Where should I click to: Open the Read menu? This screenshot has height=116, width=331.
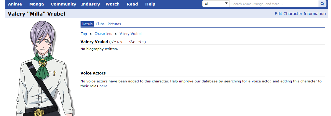[132, 4]
